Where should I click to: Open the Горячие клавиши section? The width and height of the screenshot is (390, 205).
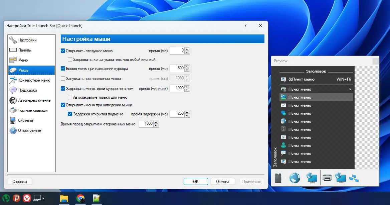(x=33, y=110)
